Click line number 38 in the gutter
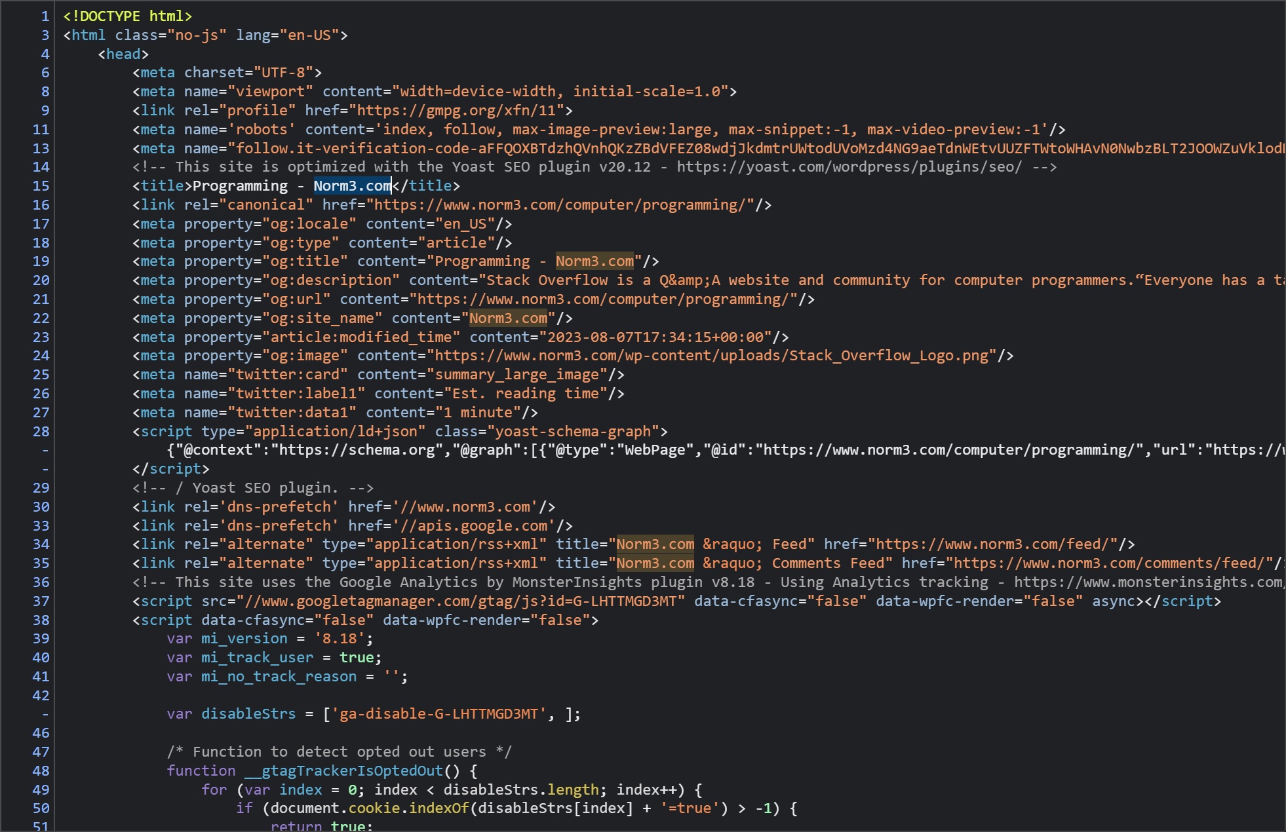This screenshot has width=1286, height=832. point(41,620)
